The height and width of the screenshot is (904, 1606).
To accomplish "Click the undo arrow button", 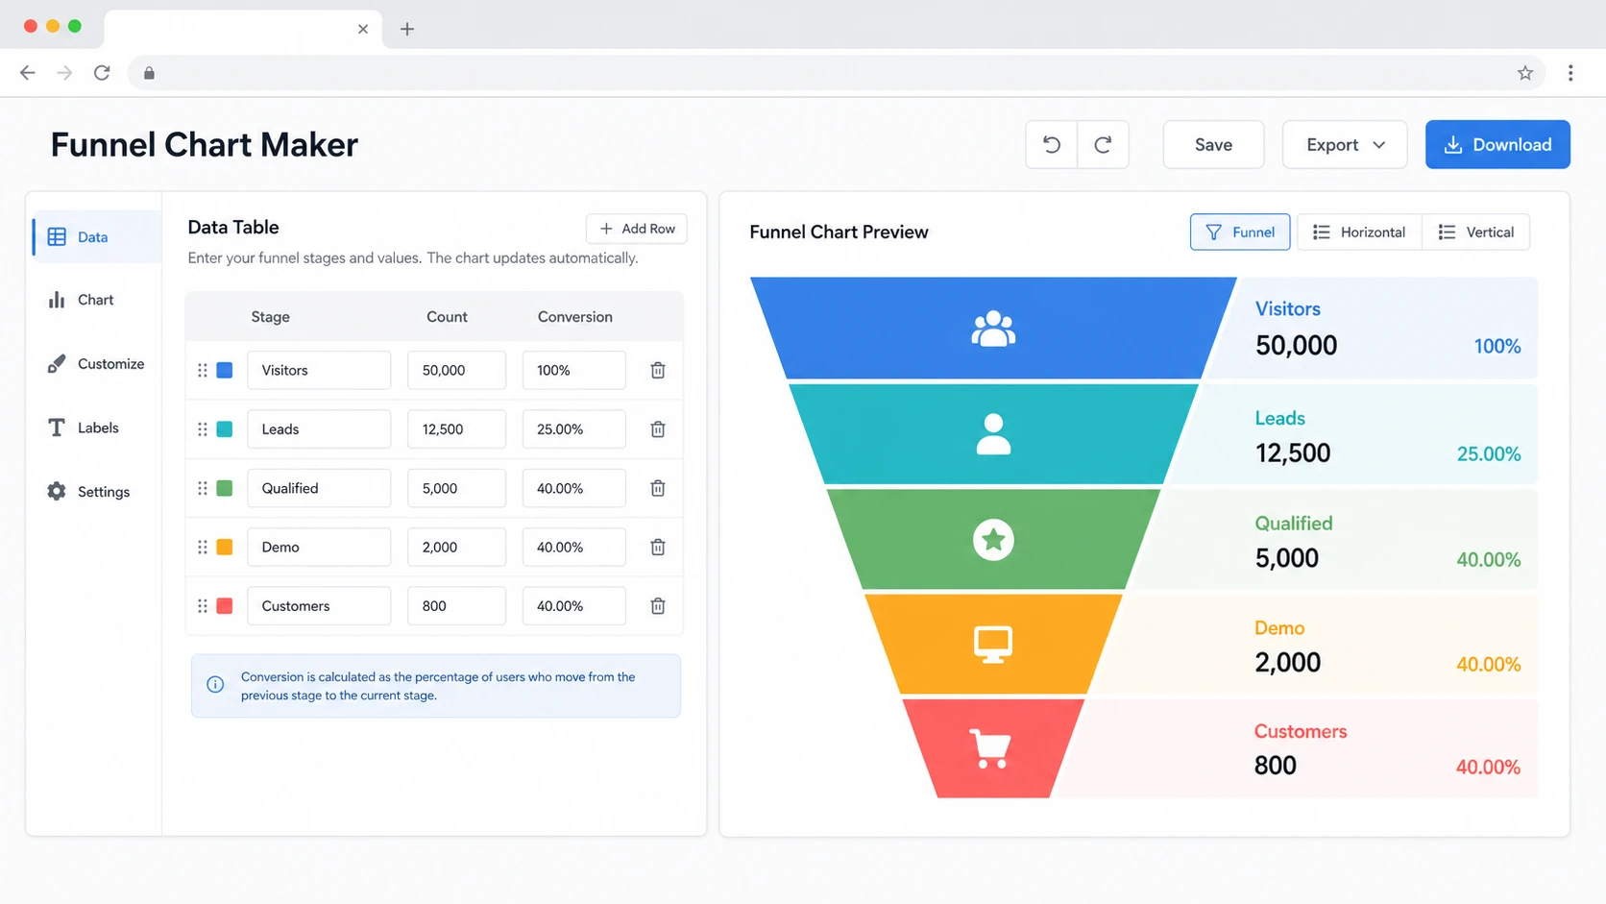I will click(1052, 144).
